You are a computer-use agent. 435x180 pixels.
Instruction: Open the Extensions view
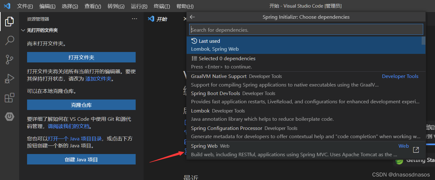tap(10, 98)
